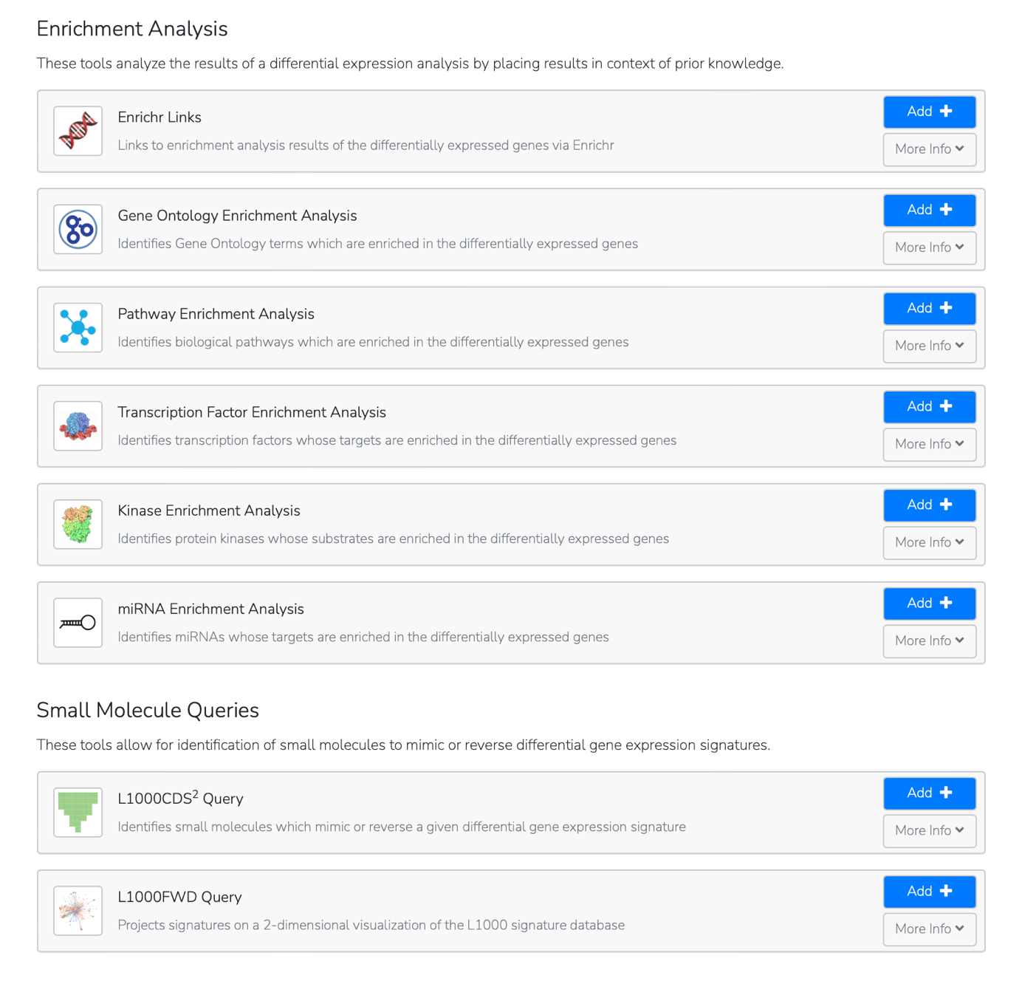
Task: Select the Kinase Enrichment Analysis title
Action: pos(209,510)
